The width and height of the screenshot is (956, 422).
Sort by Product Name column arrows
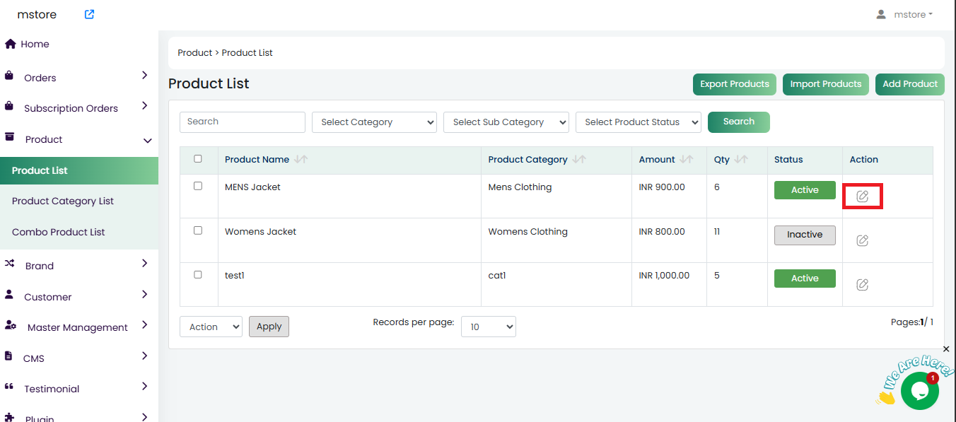[x=301, y=160]
